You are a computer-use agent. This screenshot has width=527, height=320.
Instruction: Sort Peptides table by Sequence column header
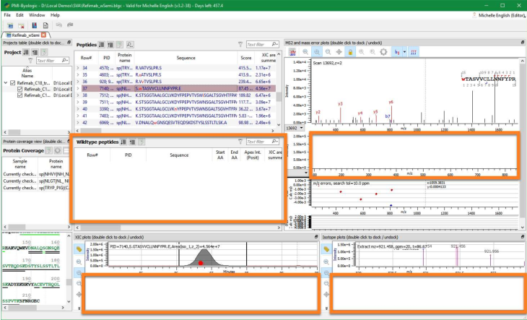point(186,58)
